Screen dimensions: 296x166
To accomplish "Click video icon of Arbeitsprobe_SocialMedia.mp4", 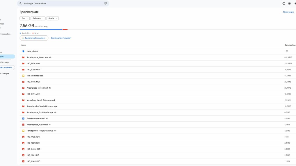I will (x=24, y=112).
